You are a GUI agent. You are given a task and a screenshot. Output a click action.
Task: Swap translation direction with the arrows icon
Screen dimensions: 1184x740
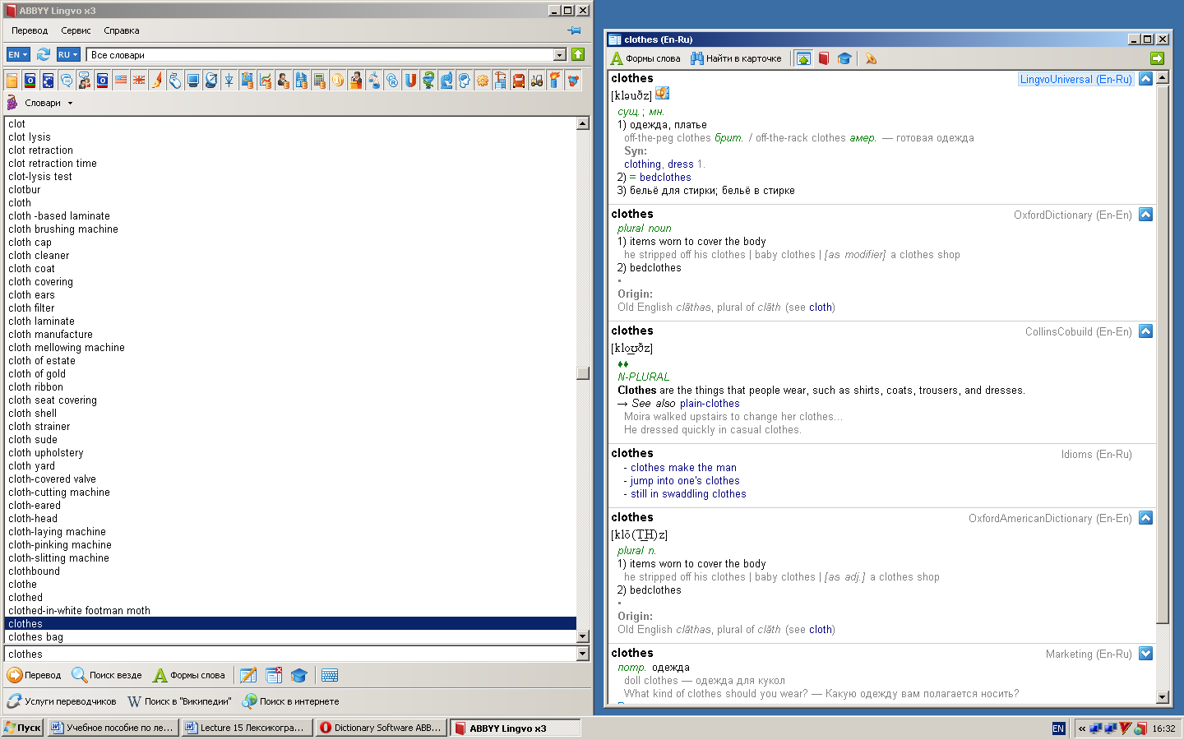tap(44, 54)
